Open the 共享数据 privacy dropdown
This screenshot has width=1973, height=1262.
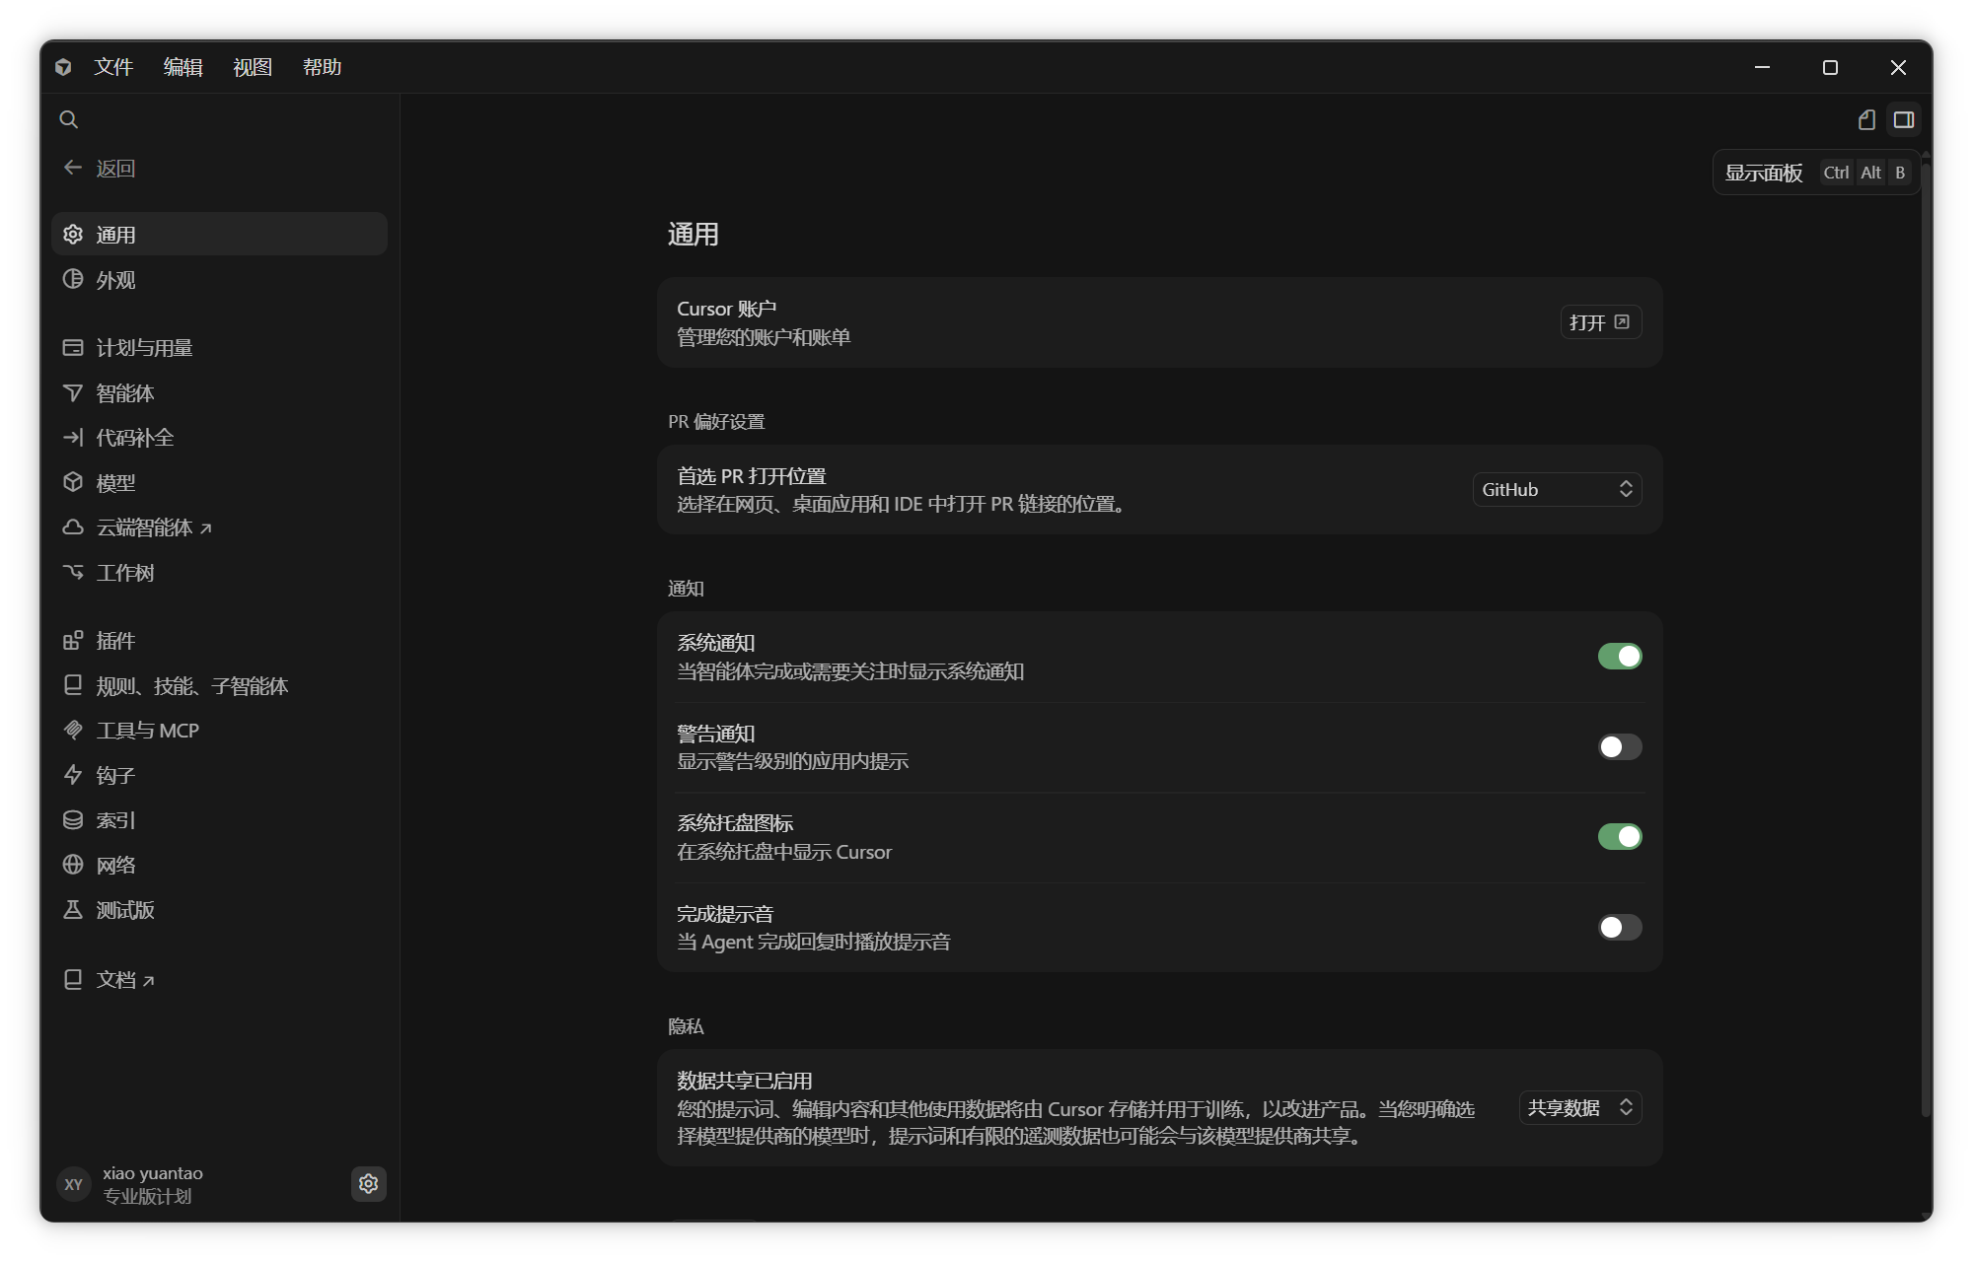click(x=1580, y=1108)
